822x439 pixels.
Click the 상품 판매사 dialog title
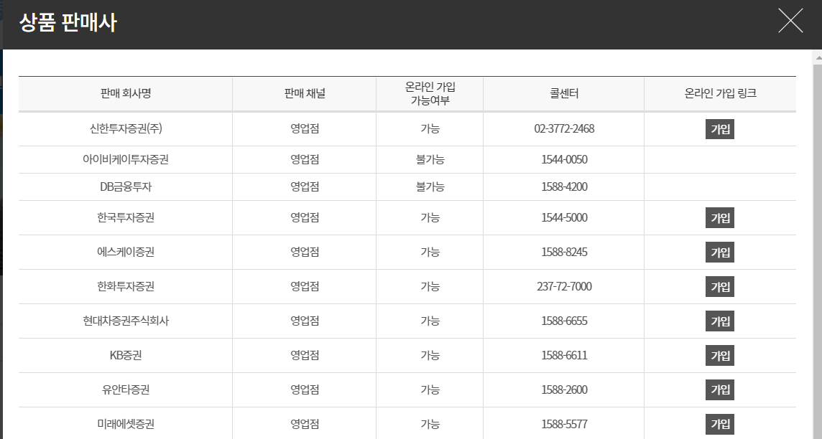pyautogui.click(x=68, y=22)
